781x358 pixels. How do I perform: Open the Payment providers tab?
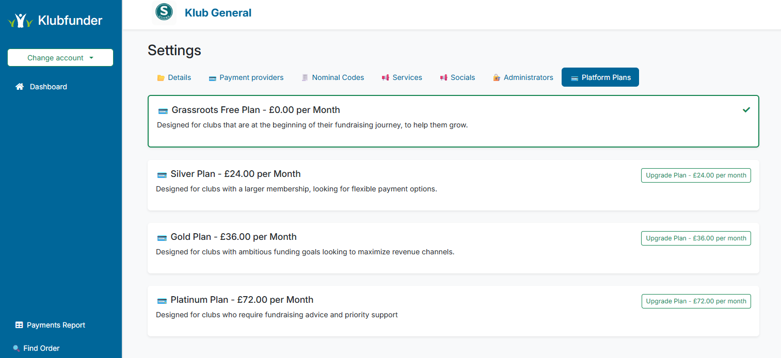tap(246, 77)
